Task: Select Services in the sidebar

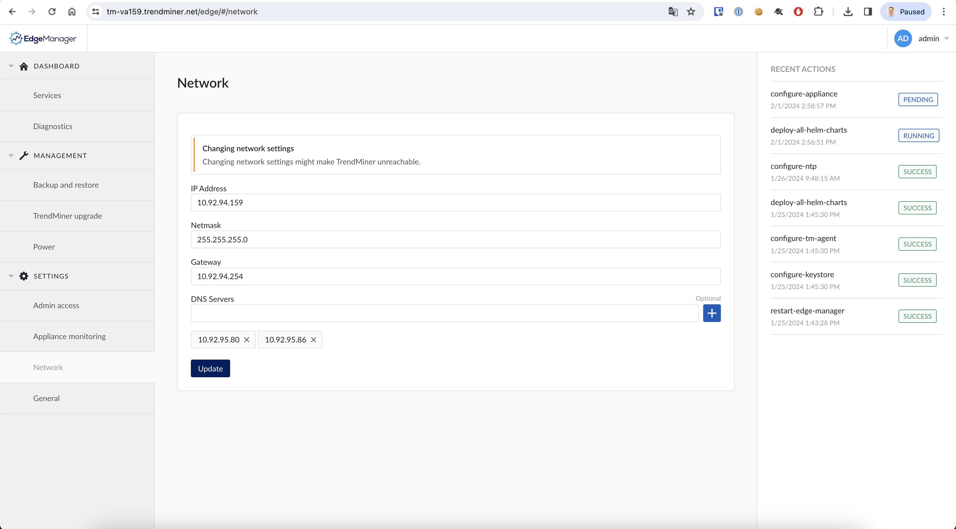Action: (47, 95)
